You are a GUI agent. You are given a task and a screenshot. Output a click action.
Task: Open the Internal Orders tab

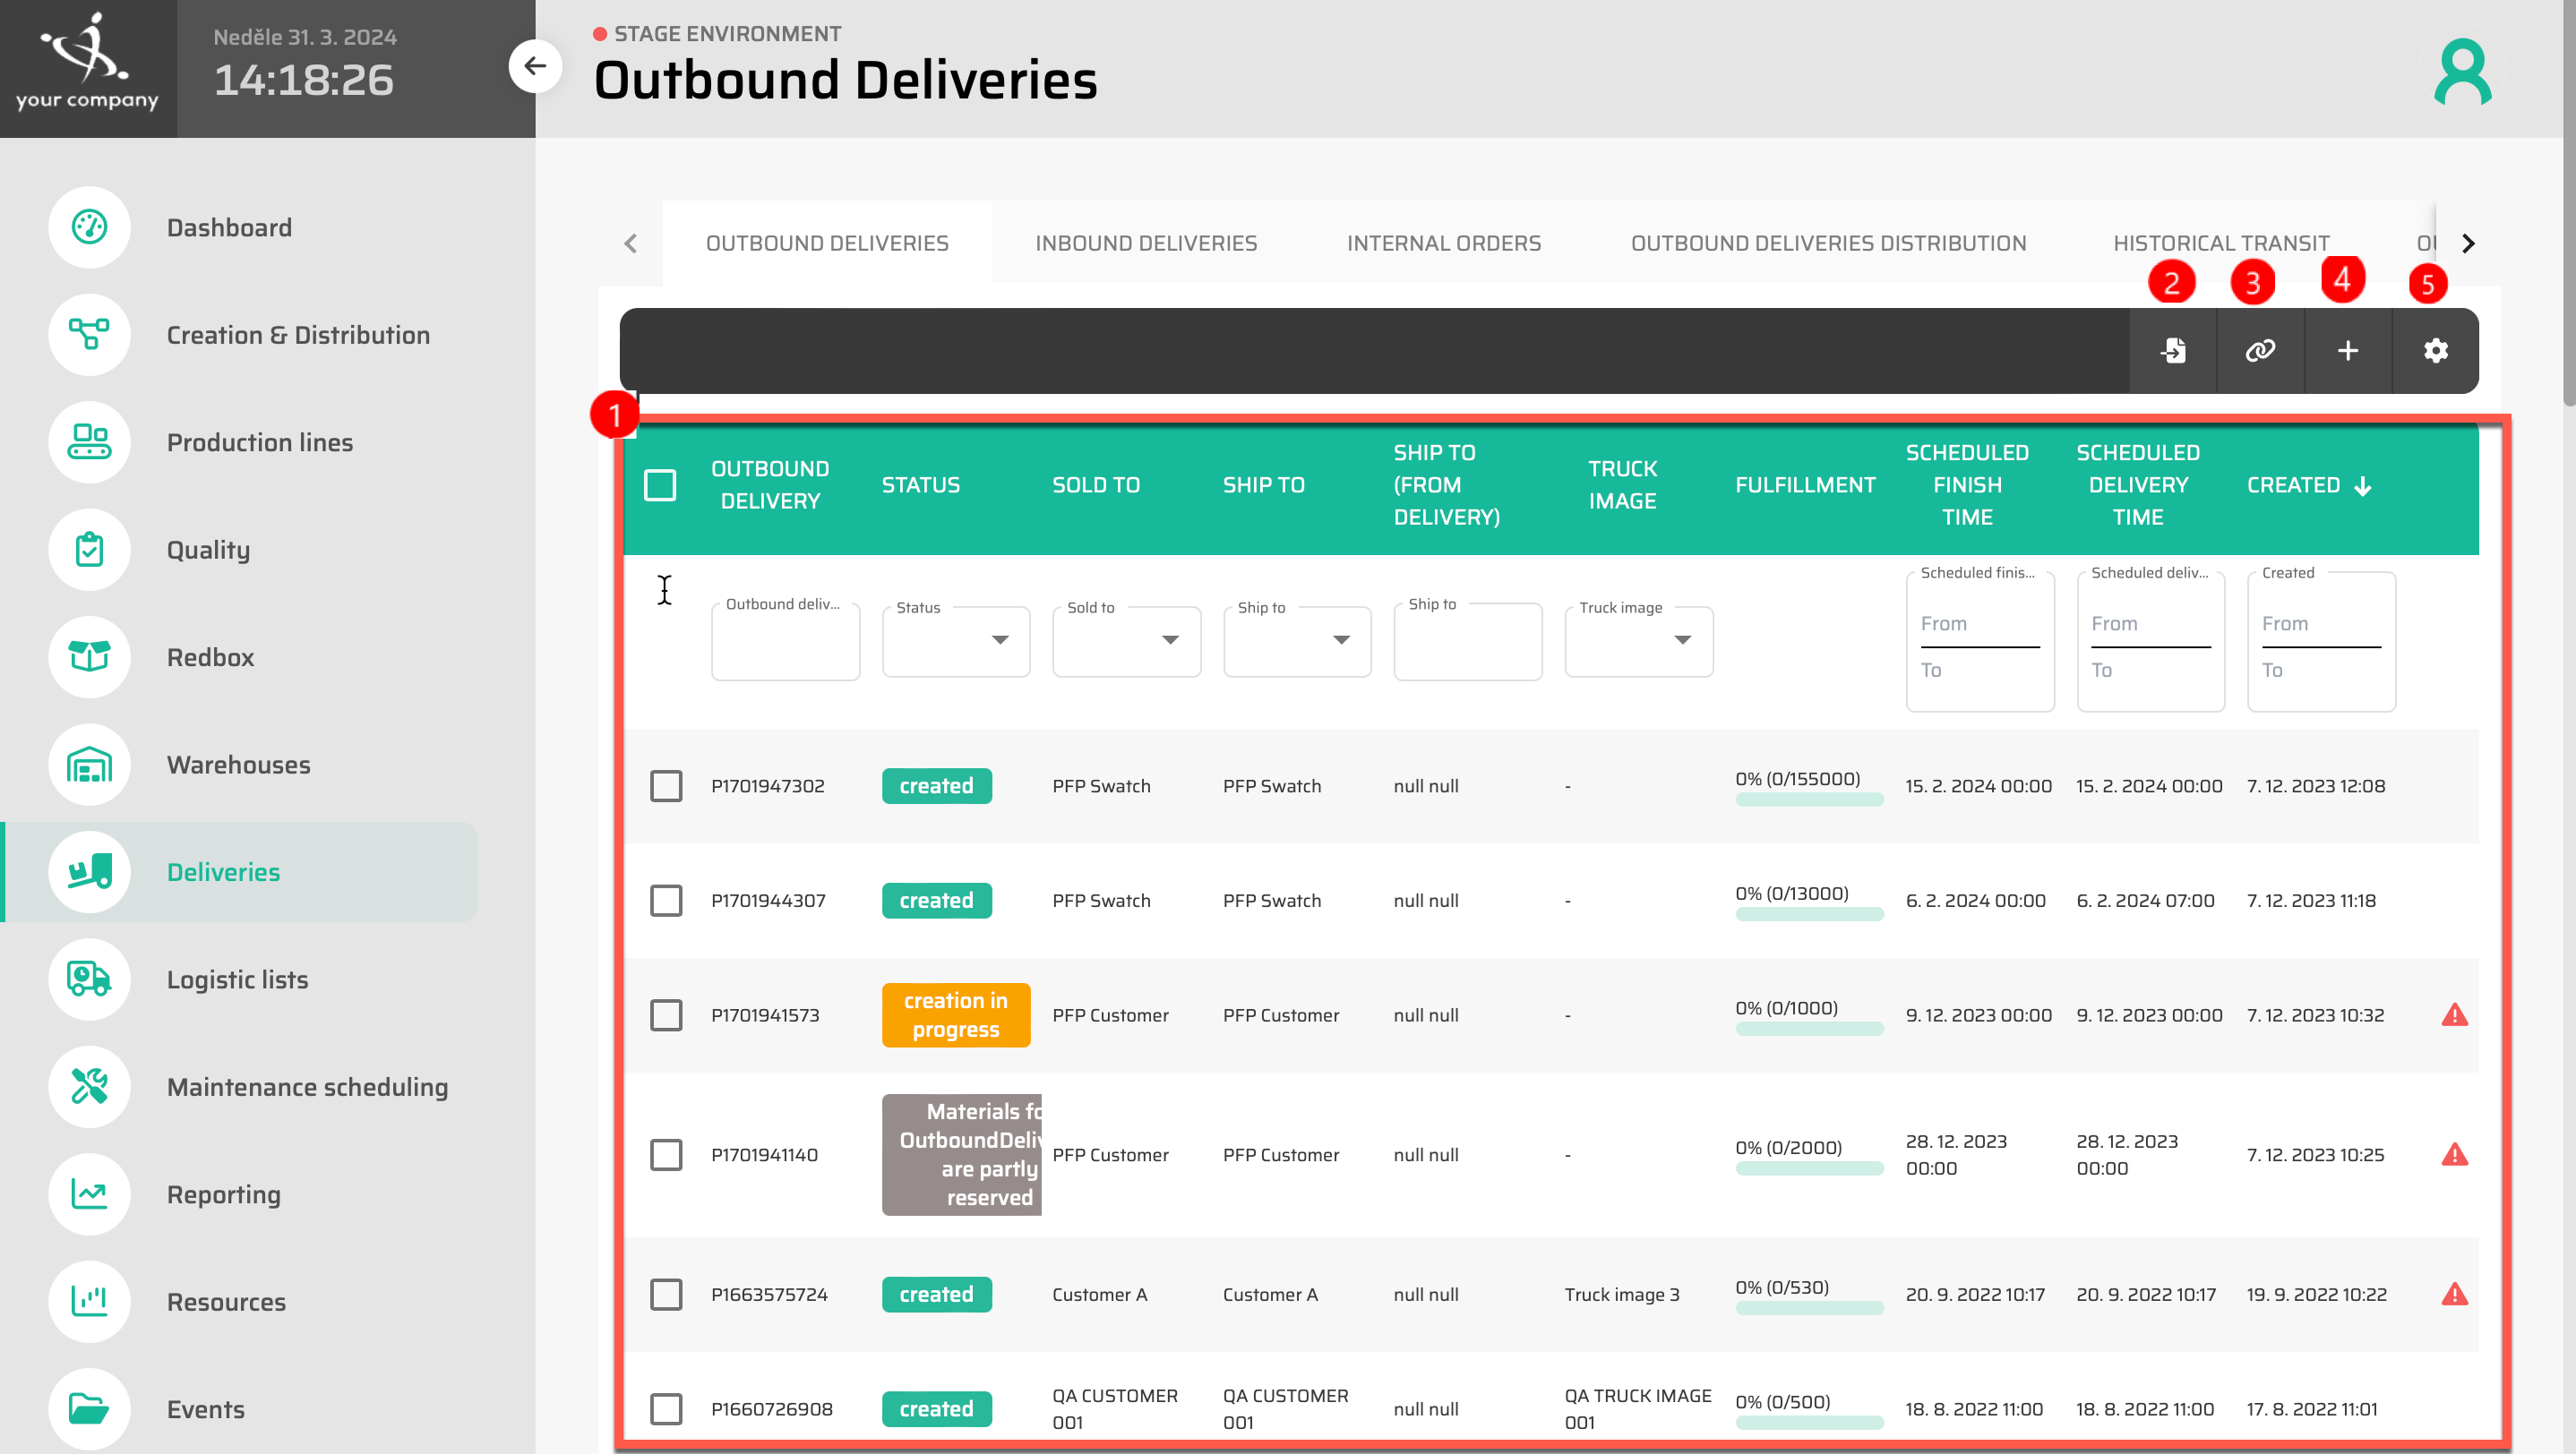click(x=1444, y=243)
